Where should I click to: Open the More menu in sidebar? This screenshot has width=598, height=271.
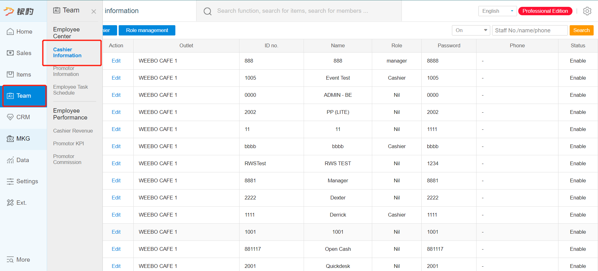(x=23, y=259)
